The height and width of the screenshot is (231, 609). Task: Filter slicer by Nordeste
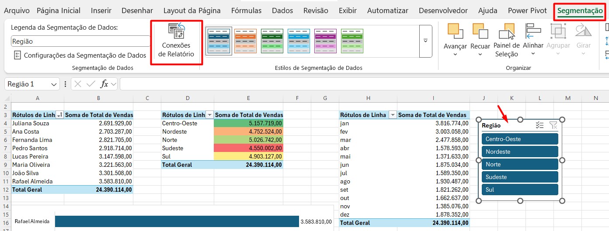point(520,152)
